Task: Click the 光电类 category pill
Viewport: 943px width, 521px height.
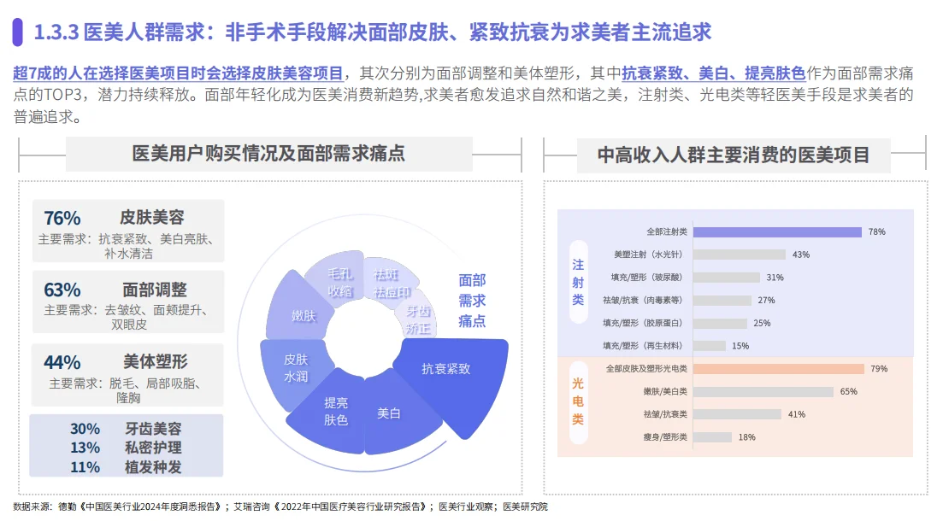Action: (x=578, y=401)
